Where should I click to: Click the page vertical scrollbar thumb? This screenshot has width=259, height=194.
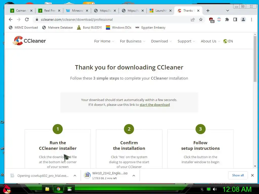coord(255,59)
